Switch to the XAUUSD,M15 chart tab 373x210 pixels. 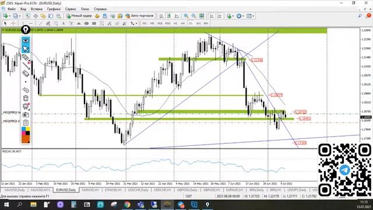click(40, 190)
